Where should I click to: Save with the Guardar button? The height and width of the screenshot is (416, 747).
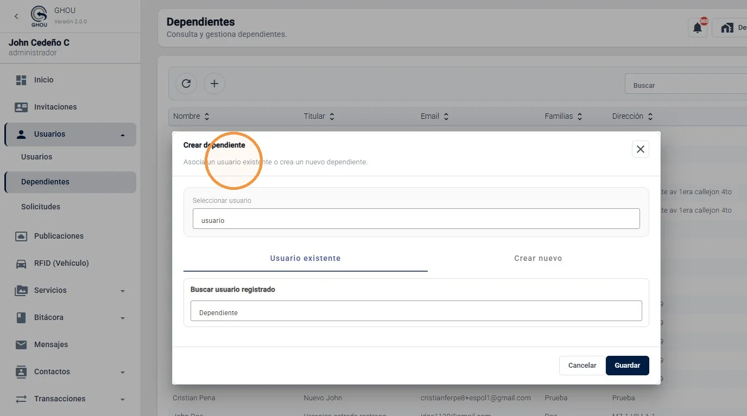[x=628, y=366]
